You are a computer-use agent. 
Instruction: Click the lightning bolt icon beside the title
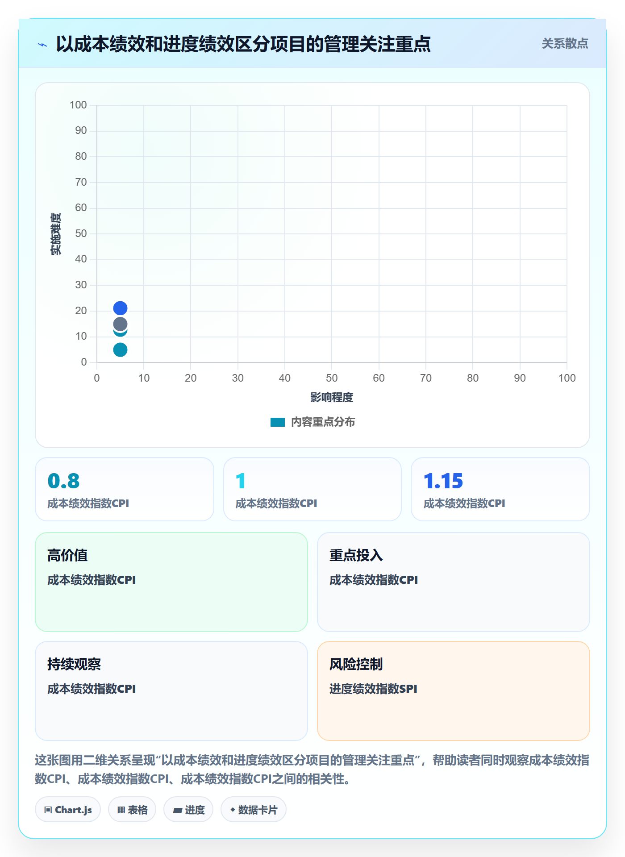42,45
